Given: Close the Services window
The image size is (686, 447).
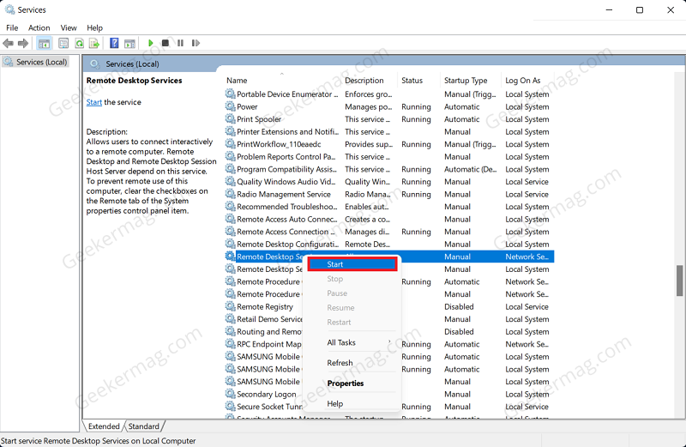Looking at the screenshot, I should [671, 9].
